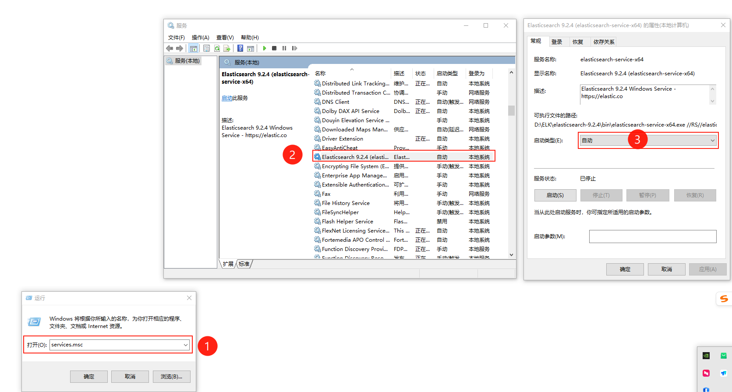Screen dimensions: 732x392
Task: Click the services list scrollbar down arrow
Action: (511, 255)
